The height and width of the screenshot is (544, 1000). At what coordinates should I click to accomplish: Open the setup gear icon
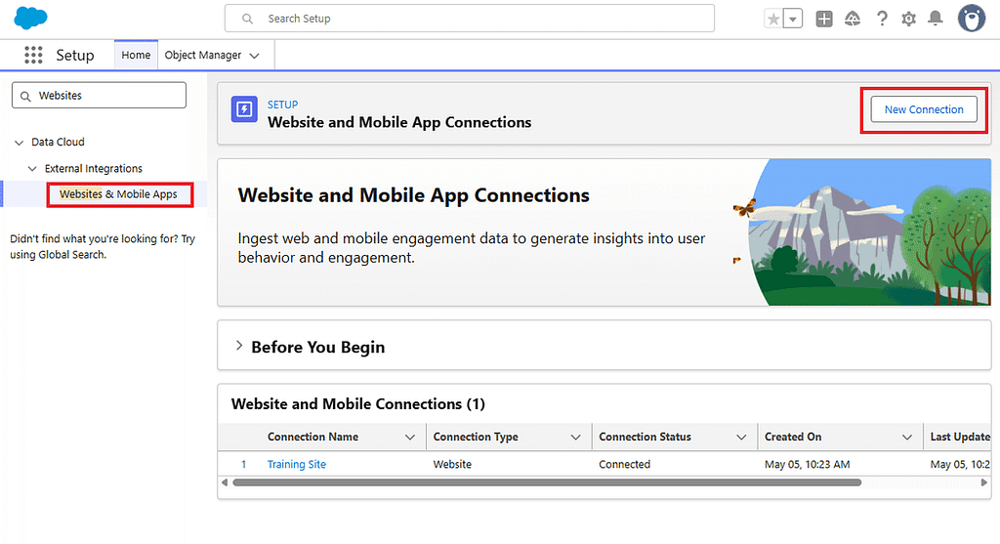pos(909,20)
